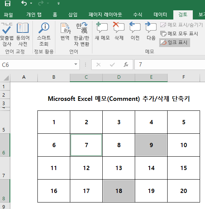Select the cell containing 6
Viewport: 205px width, 209px height.
click(x=54, y=145)
